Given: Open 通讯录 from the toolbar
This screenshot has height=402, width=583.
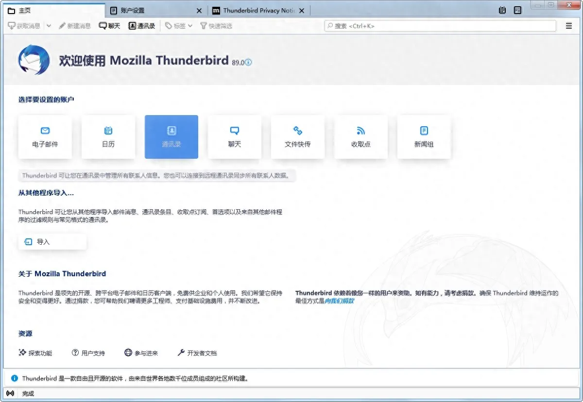Looking at the screenshot, I should click(141, 26).
